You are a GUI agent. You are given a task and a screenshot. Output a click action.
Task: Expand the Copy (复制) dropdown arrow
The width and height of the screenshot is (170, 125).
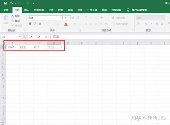tap(23, 21)
